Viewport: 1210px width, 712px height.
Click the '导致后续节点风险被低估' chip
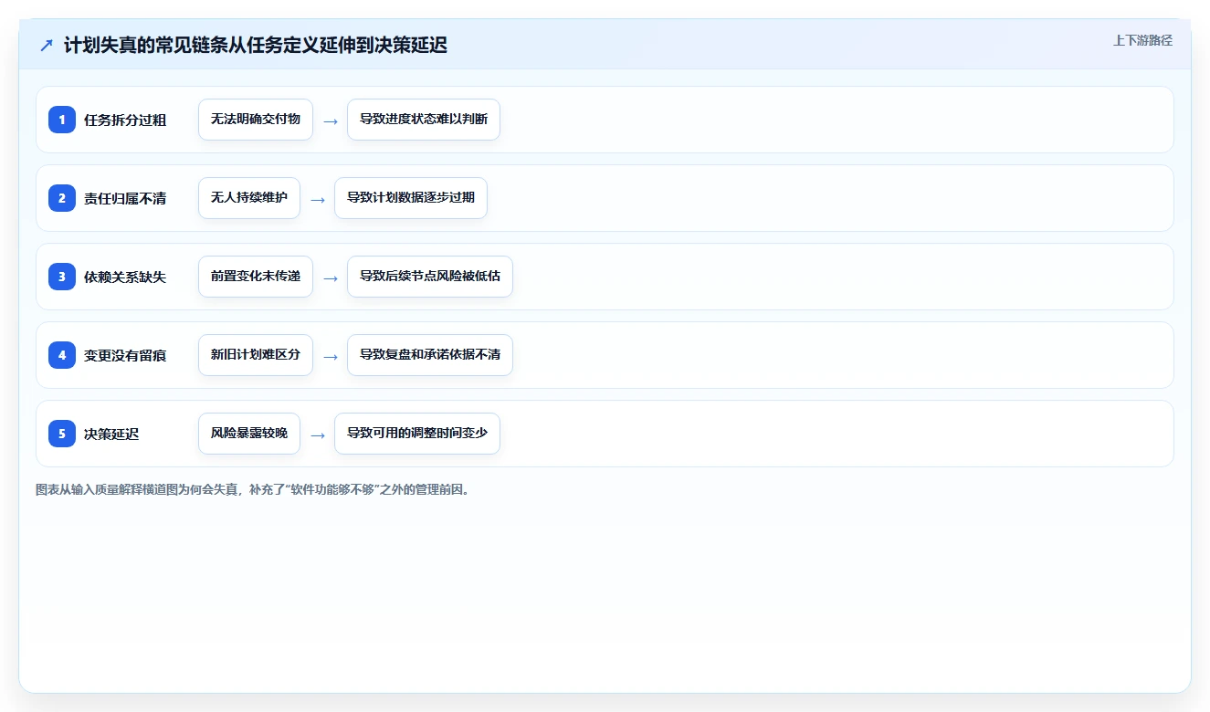point(430,277)
